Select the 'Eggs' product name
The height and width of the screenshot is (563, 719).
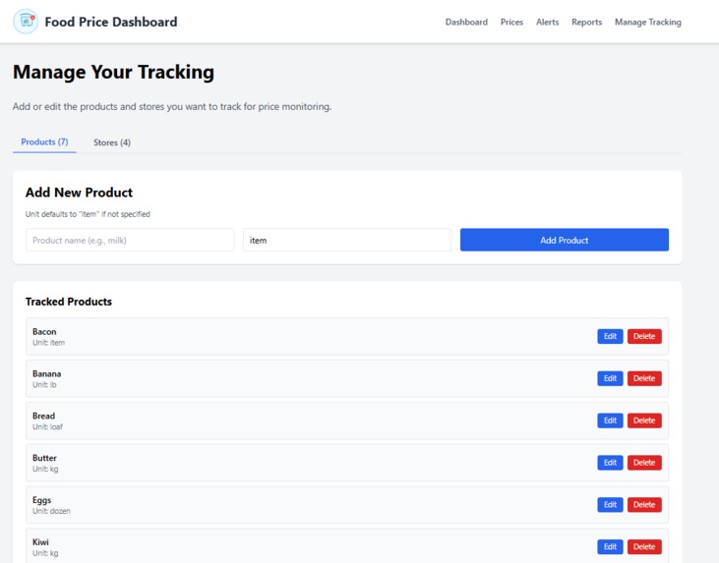(41, 500)
